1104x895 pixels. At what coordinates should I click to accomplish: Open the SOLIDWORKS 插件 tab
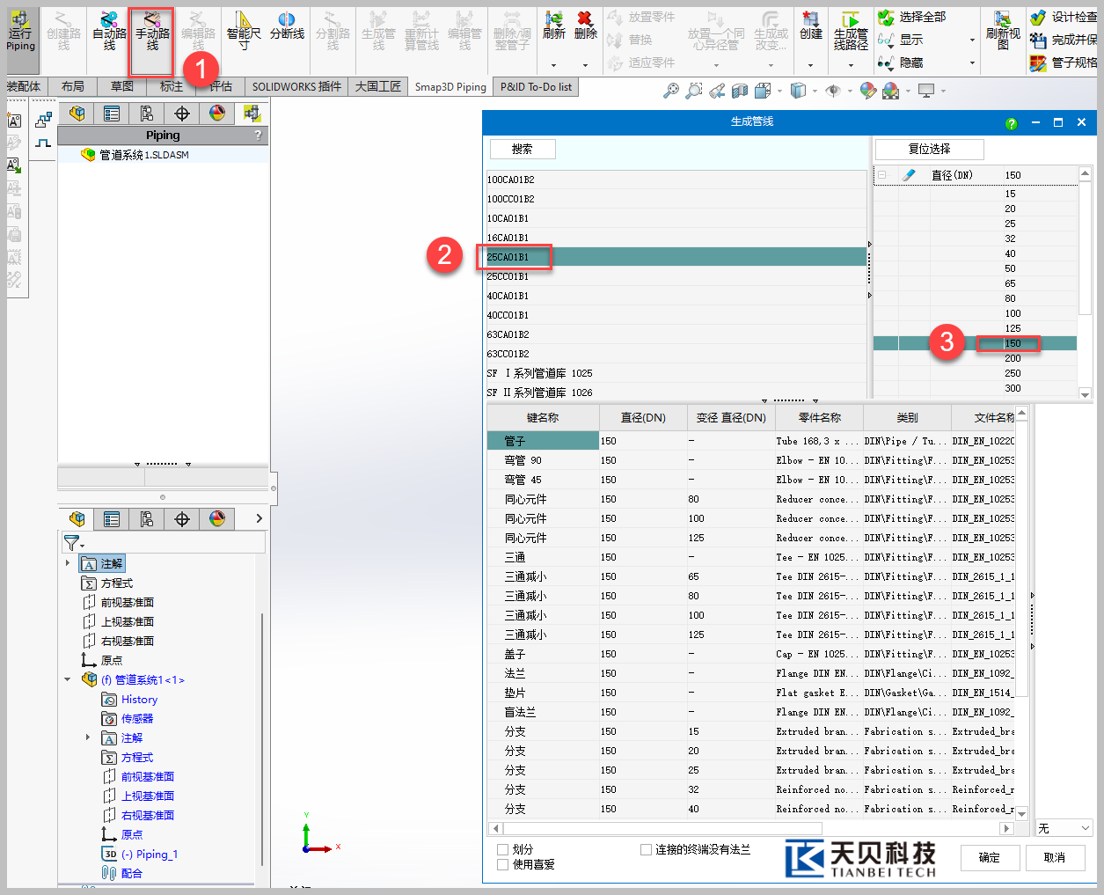(x=296, y=86)
